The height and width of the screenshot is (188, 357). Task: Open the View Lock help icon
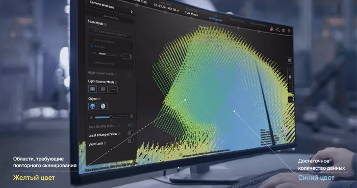click(x=105, y=143)
